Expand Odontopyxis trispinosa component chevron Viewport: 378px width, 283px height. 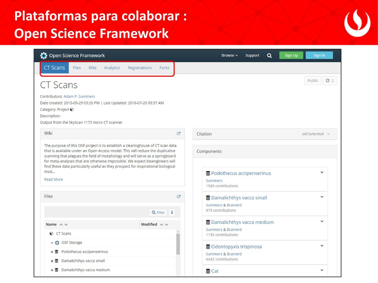coord(322,246)
